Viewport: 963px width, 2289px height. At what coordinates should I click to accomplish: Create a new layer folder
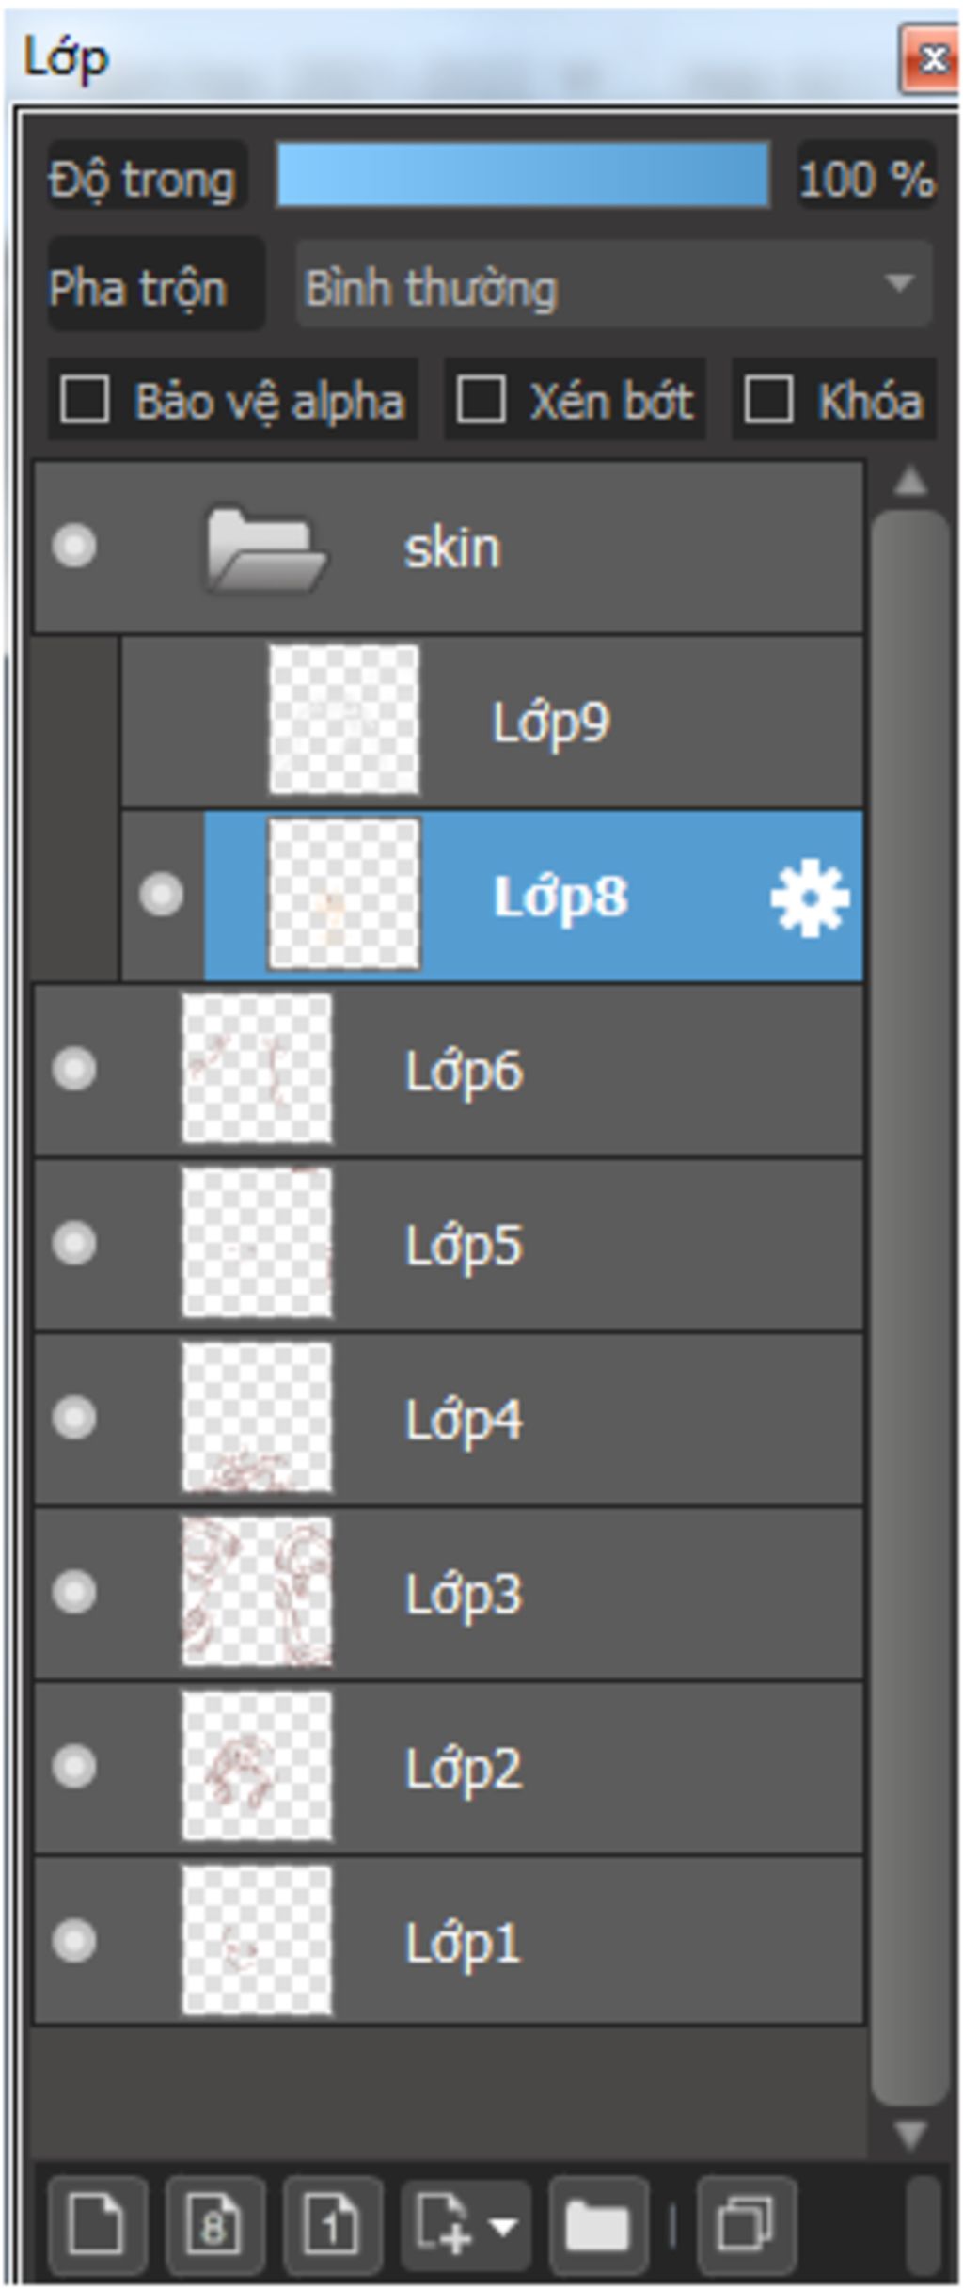click(598, 2226)
